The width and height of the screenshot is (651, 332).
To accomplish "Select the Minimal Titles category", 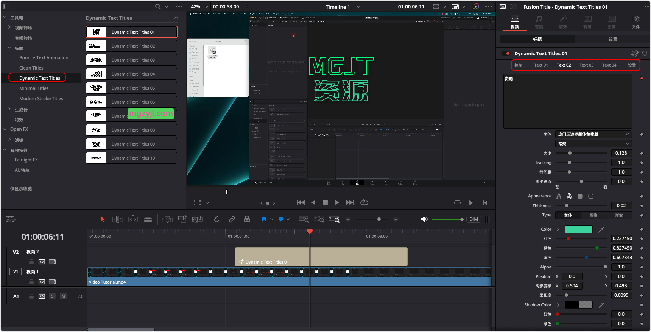I will pyautogui.click(x=34, y=88).
